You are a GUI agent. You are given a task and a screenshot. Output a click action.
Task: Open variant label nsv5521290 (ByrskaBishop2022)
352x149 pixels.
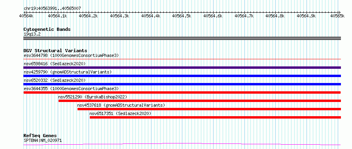point(93,97)
